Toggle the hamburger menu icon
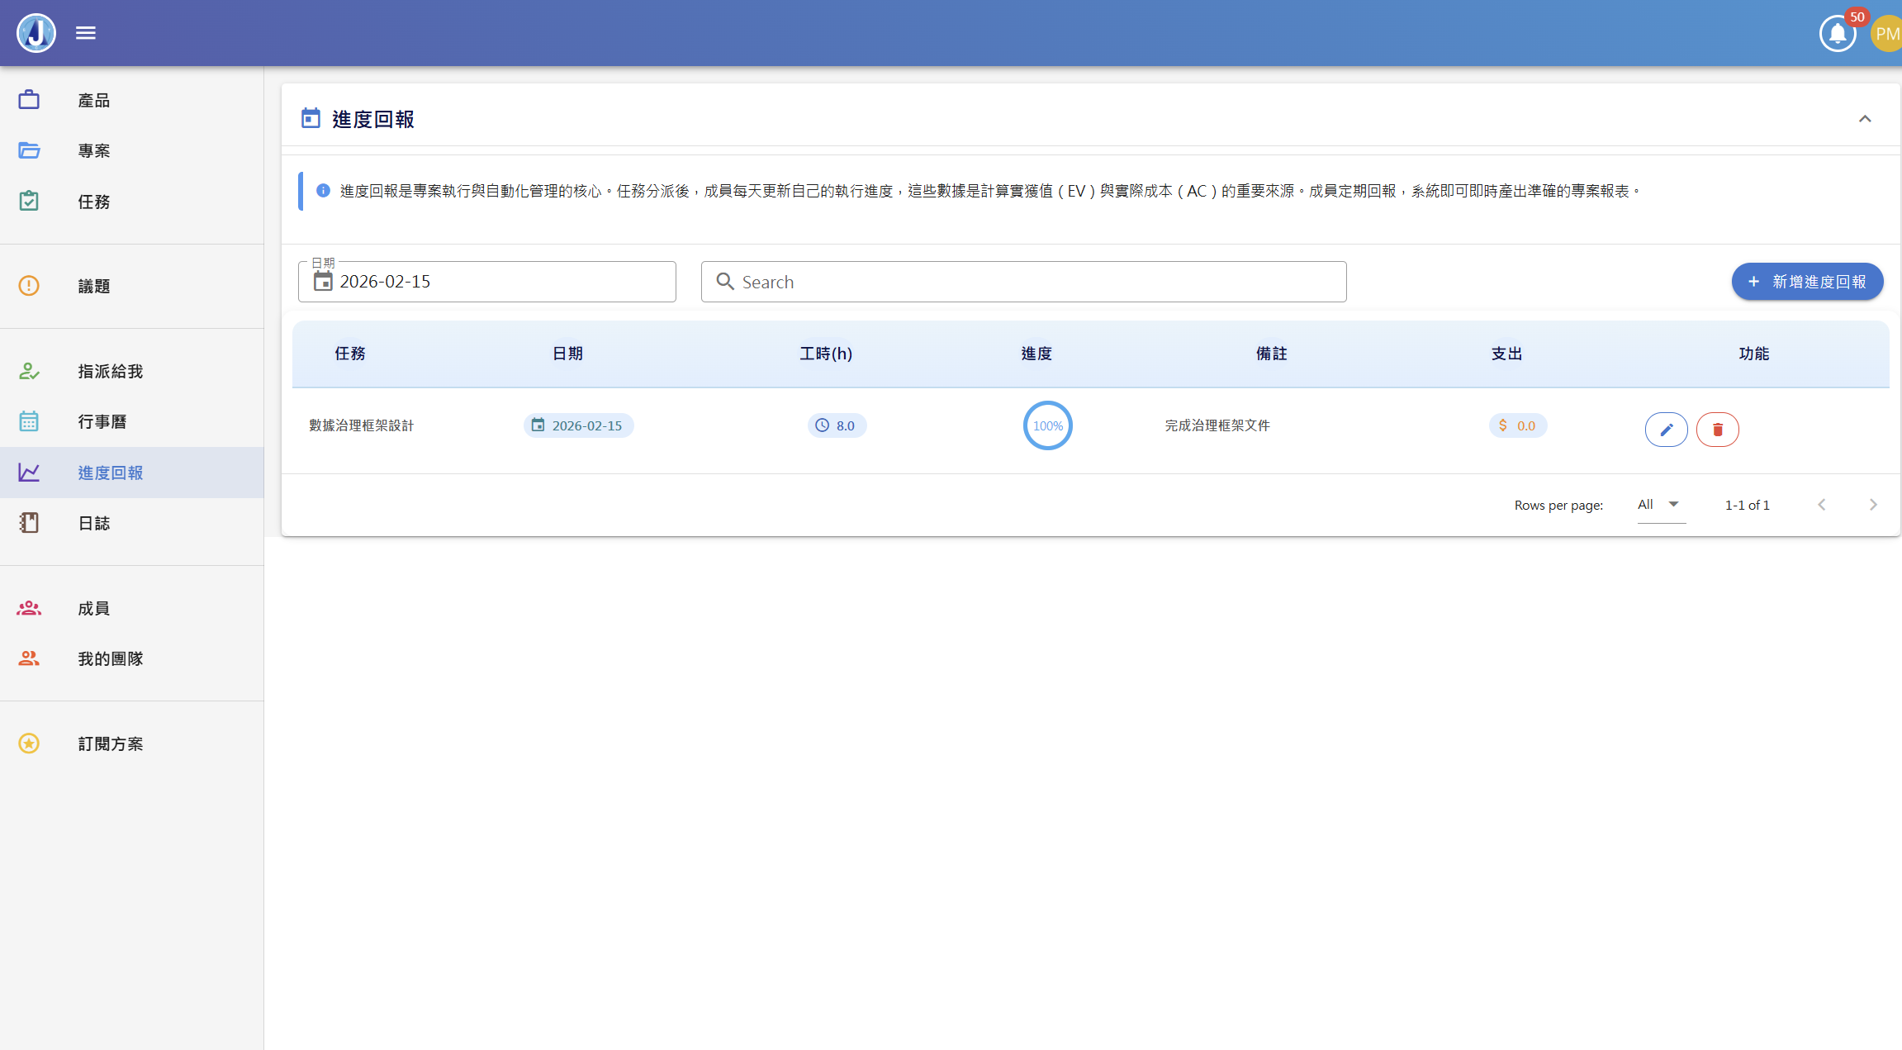This screenshot has width=1902, height=1050. (x=86, y=33)
